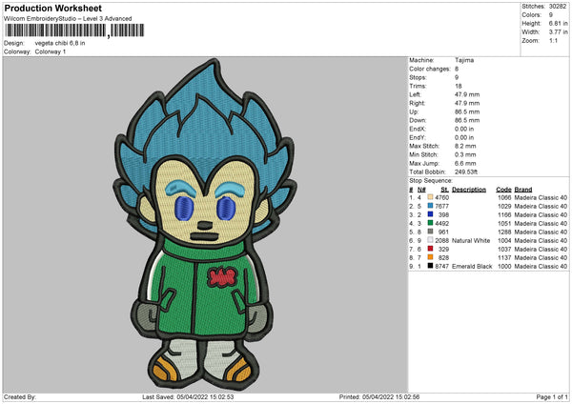Click the Created By label

coord(20,397)
